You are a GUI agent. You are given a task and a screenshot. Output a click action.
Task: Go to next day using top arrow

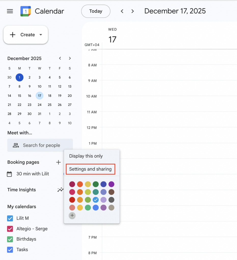[132, 11]
